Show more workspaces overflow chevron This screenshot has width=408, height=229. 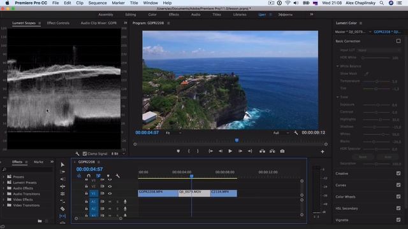[x=312, y=14]
